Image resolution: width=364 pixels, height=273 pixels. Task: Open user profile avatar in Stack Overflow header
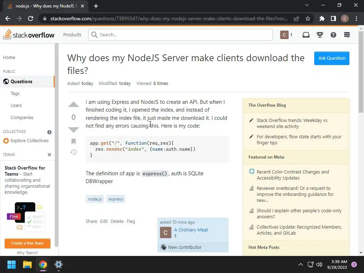point(284,35)
